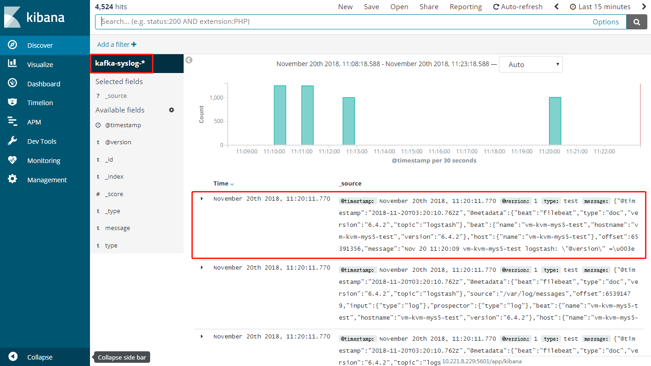Open Management via its gear icon

tap(13, 180)
